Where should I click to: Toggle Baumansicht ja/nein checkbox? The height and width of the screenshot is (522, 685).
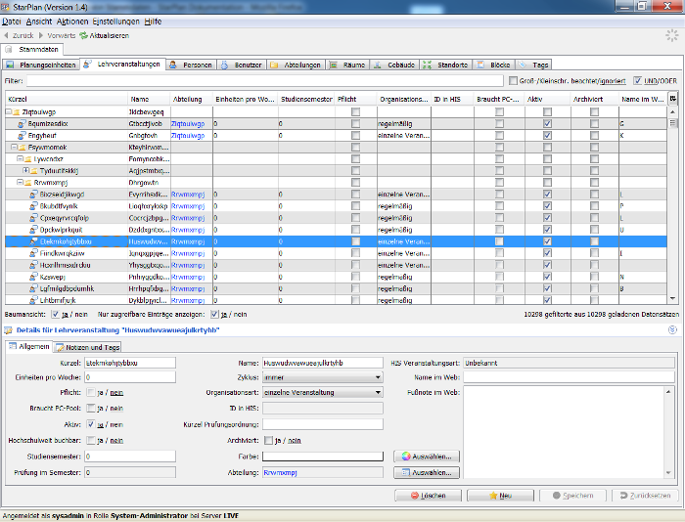(x=56, y=314)
